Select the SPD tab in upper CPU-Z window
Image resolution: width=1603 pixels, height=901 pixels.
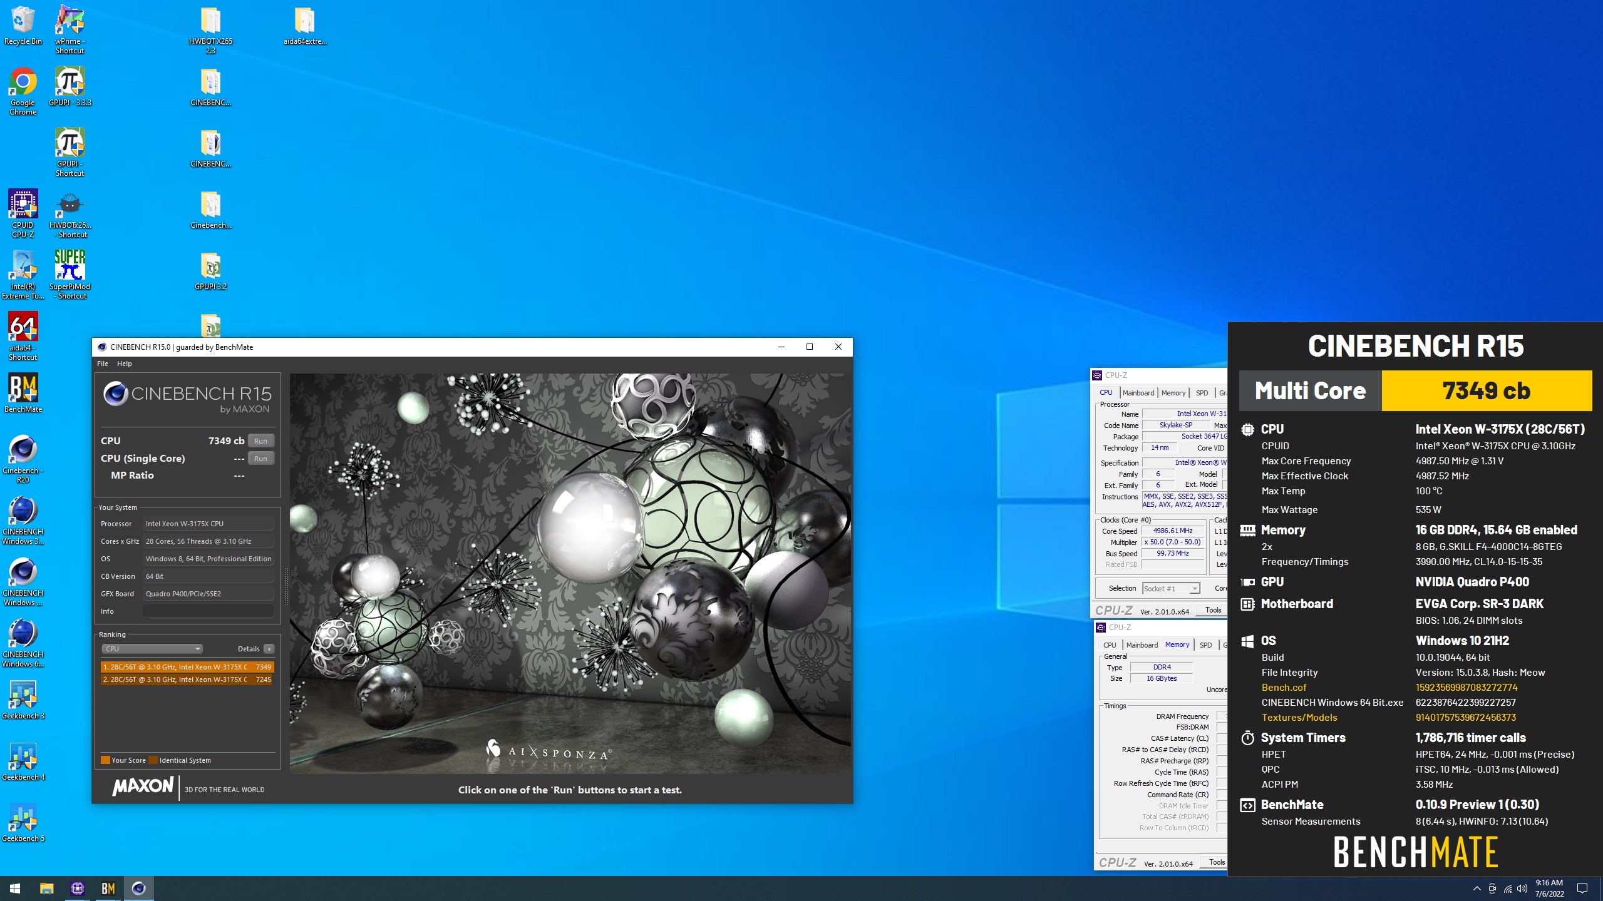1202,393
